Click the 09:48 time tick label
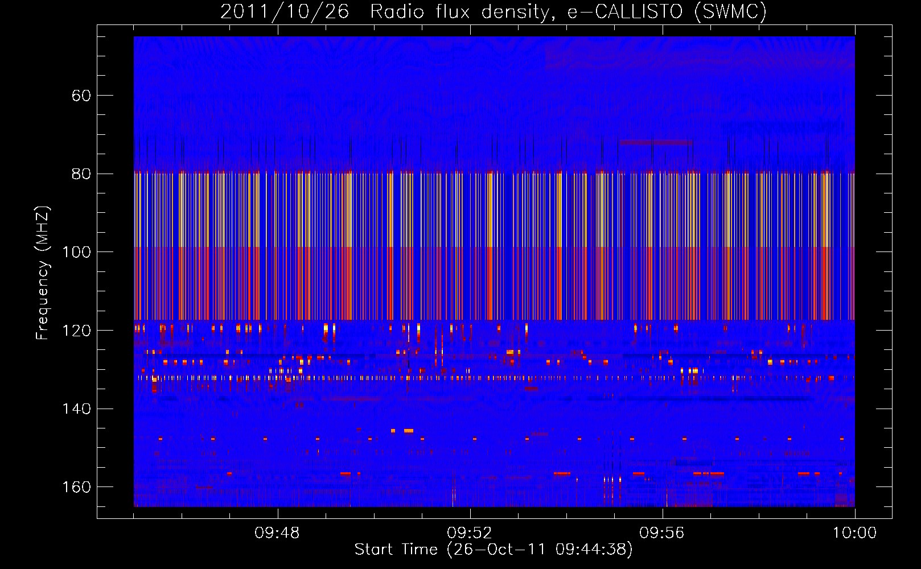The image size is (921, 569). pyautogui.click(x=277, y=533)
